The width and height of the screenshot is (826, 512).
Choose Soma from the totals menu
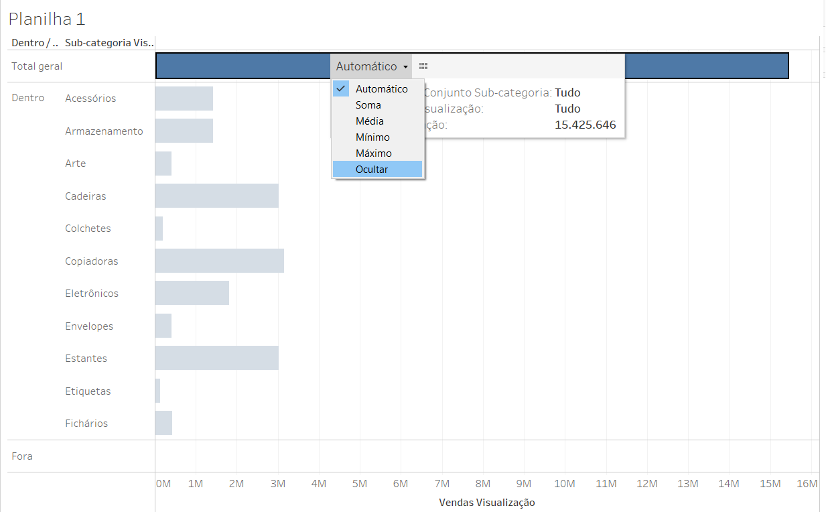tap(378, 105)
